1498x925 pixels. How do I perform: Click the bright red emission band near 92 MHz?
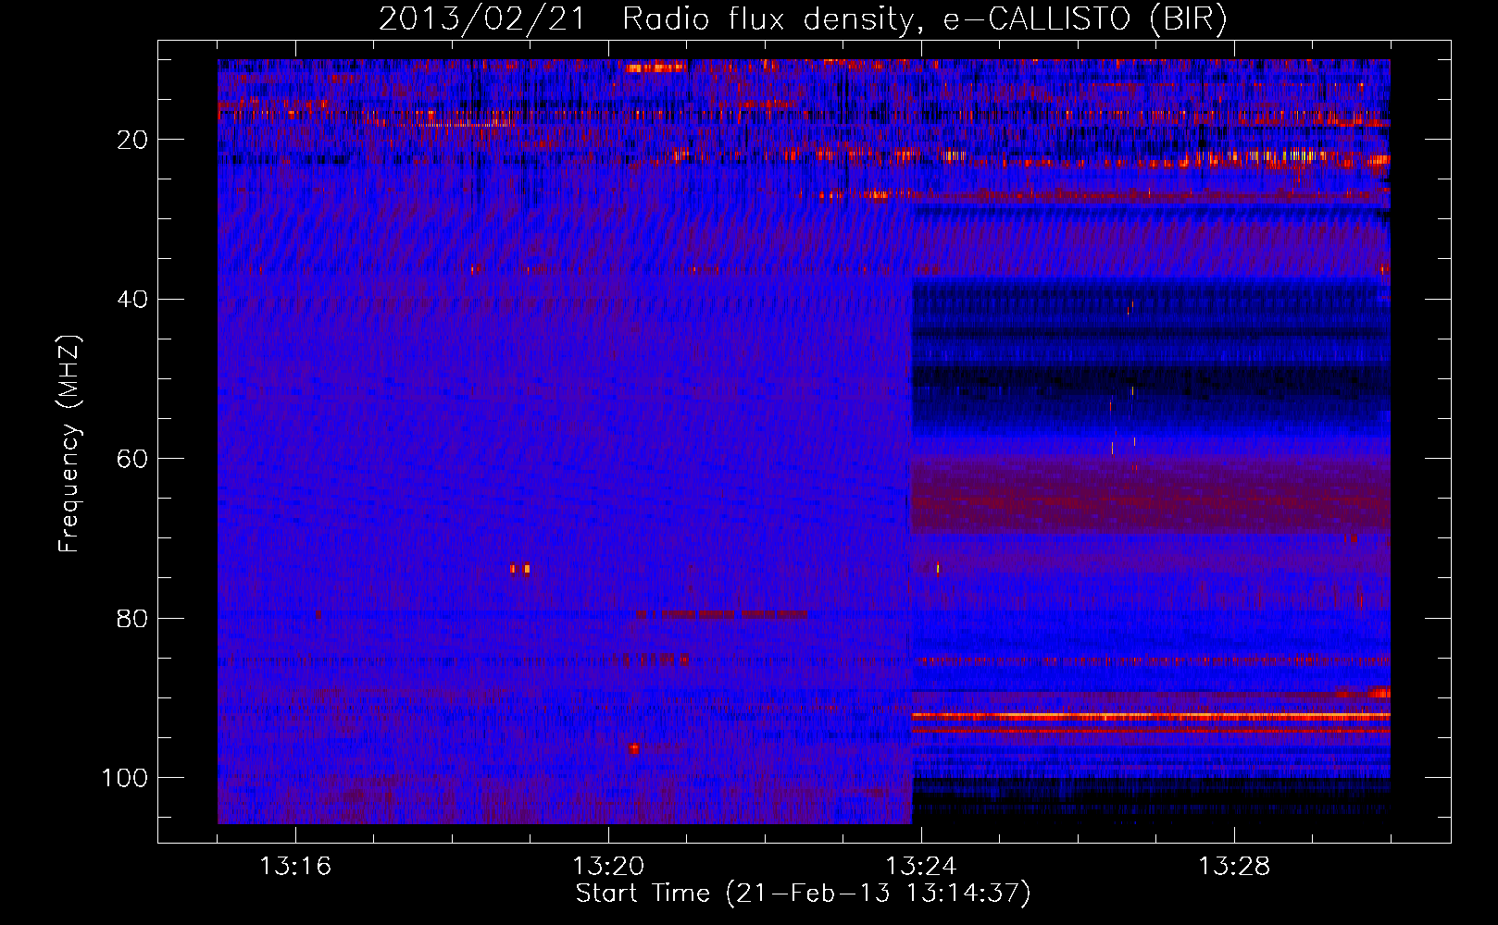pyautogui.click(x=1151, y=716)
